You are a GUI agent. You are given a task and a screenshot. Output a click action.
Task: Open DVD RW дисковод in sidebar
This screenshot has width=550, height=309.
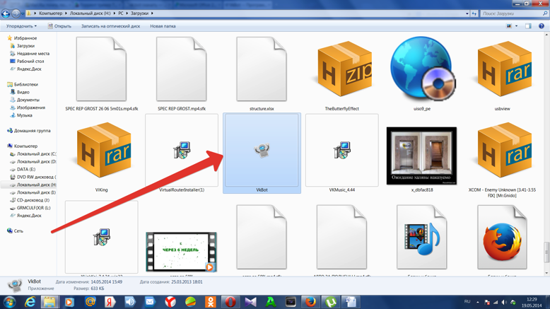tap(36, 177)
